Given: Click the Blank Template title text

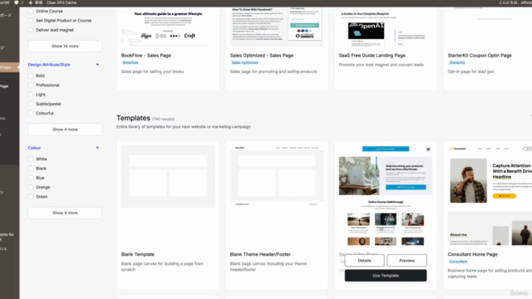Looking at the screenshot, I should pyautogui.click(x=137, y=254).
